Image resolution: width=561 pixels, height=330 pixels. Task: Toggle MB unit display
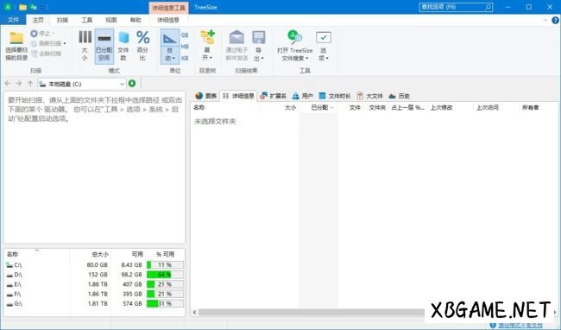(x=185, y=47)
